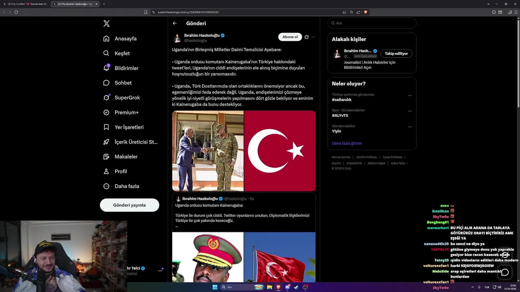Open the quoted post by İbrahim Haskoloğlu
520x292 pixels.
[x=244, y=238]
